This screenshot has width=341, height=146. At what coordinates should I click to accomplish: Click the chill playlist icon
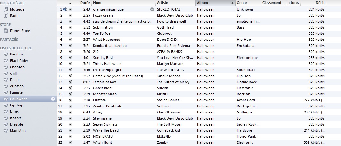(x=6, y=73)
